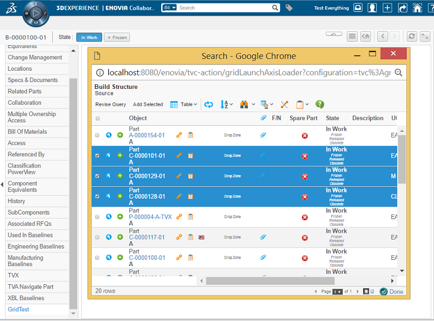The height and width of the screenshot is (321, 434).
Task: Click the share arrow icon in header
Action: point(402,8)
